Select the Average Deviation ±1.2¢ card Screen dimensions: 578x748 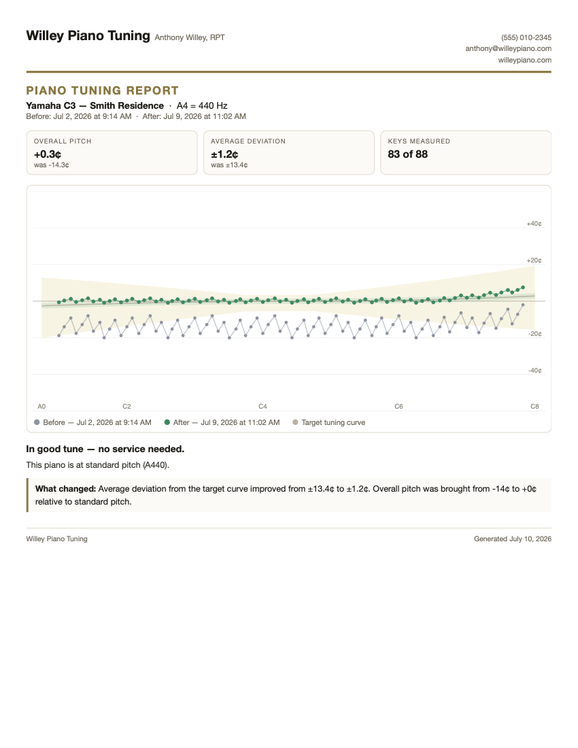[289, 152]
